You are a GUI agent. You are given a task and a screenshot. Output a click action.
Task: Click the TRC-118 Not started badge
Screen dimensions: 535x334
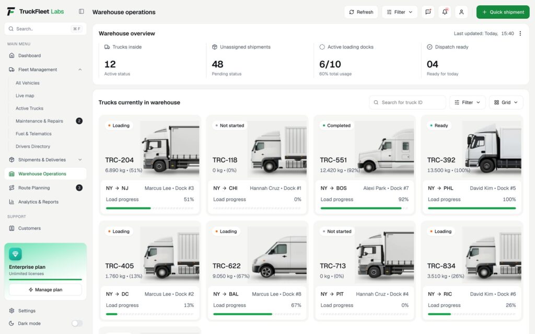tap(230, 125)
